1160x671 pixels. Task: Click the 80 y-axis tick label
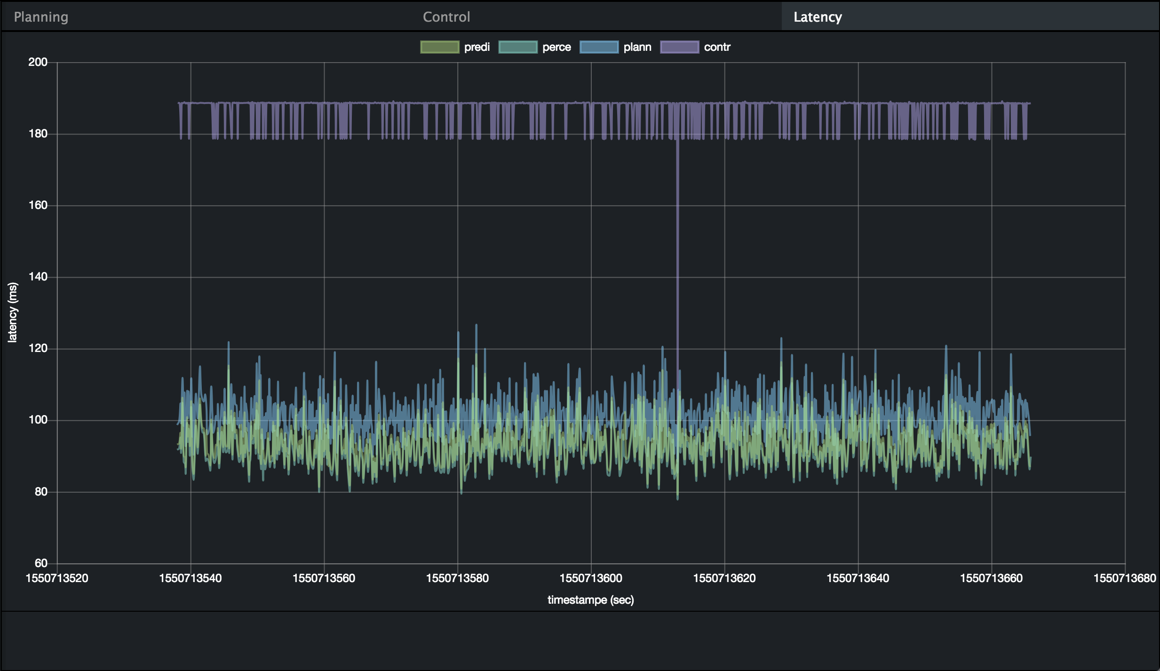[x=41, y=492]
